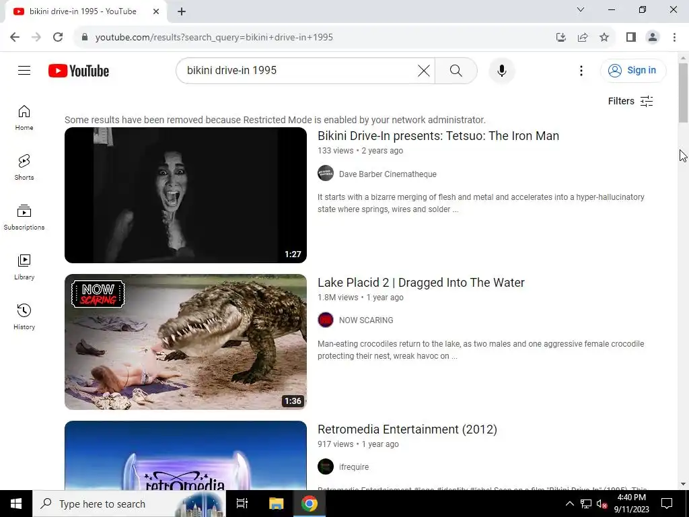Viewport: 689px width, 517px height.
Task: Open Lake Placid 2 Dragged Into The Water title
Action: point(421,283)
